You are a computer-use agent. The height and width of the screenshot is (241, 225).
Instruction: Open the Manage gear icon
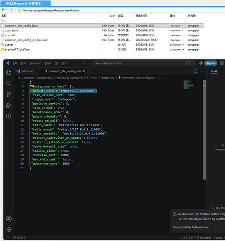click(x=9, y=229)
